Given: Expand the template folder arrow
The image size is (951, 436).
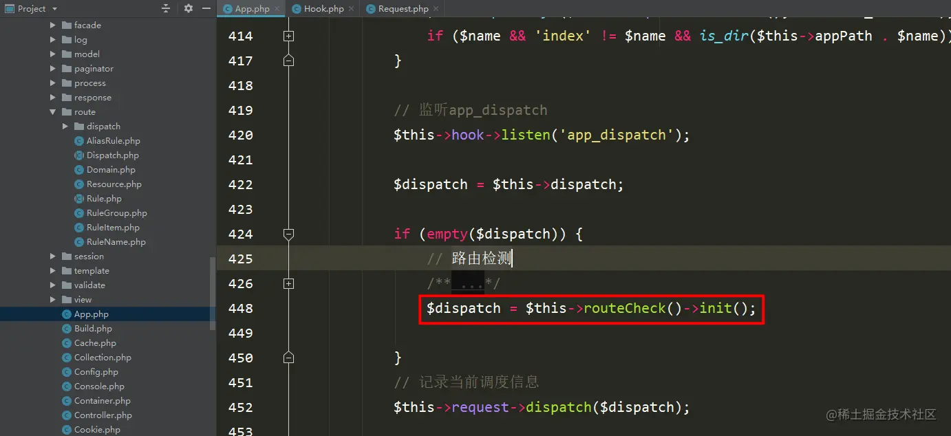Looking at the screenshot, I should 53,271.
